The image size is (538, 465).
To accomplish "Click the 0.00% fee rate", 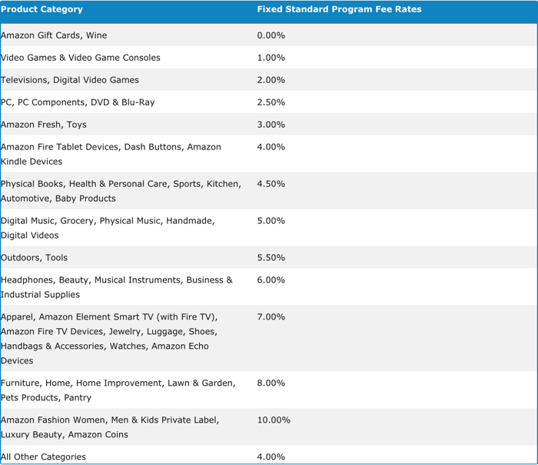I will tap(271, 35).
